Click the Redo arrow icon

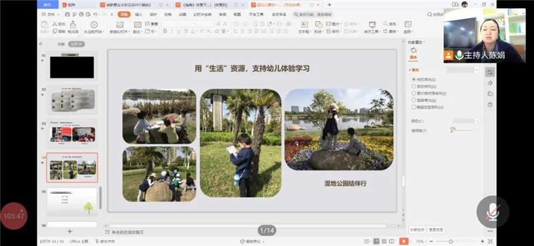105,14
